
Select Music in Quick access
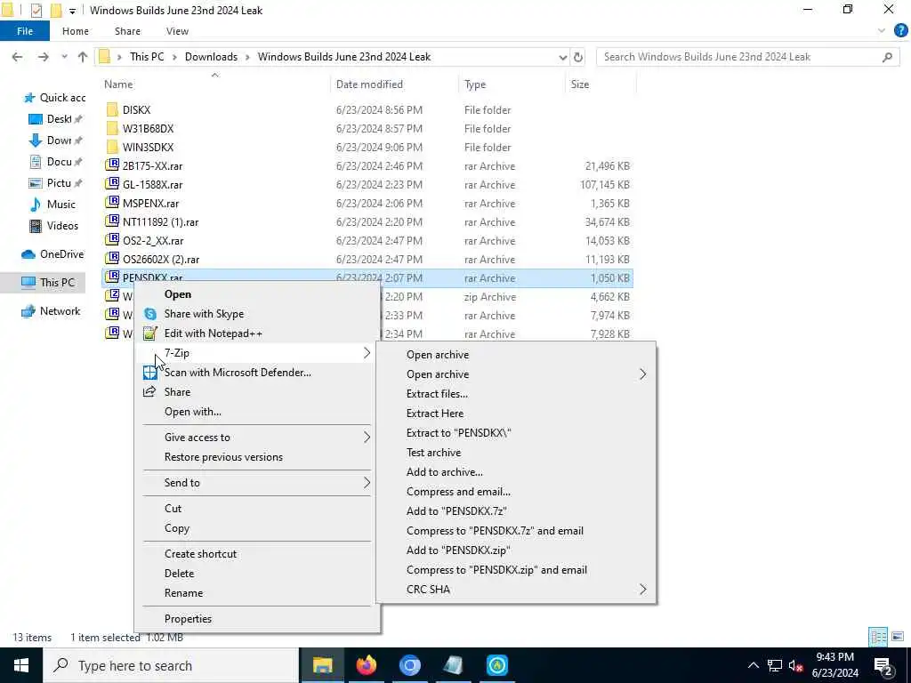click(x=61, y=205)
